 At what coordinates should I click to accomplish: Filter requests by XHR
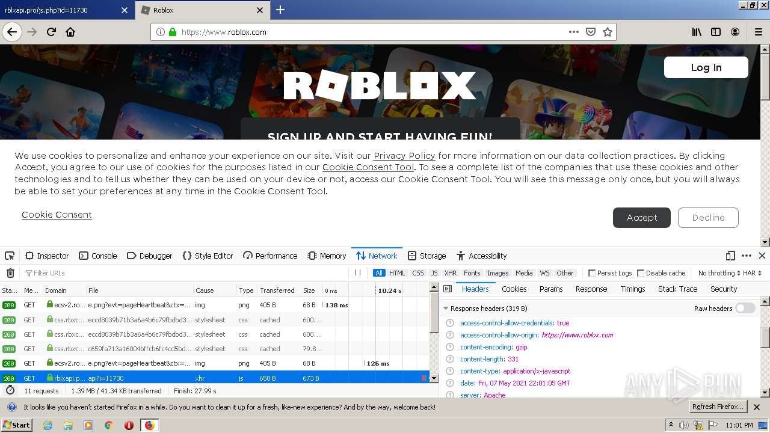coord(451,273)
